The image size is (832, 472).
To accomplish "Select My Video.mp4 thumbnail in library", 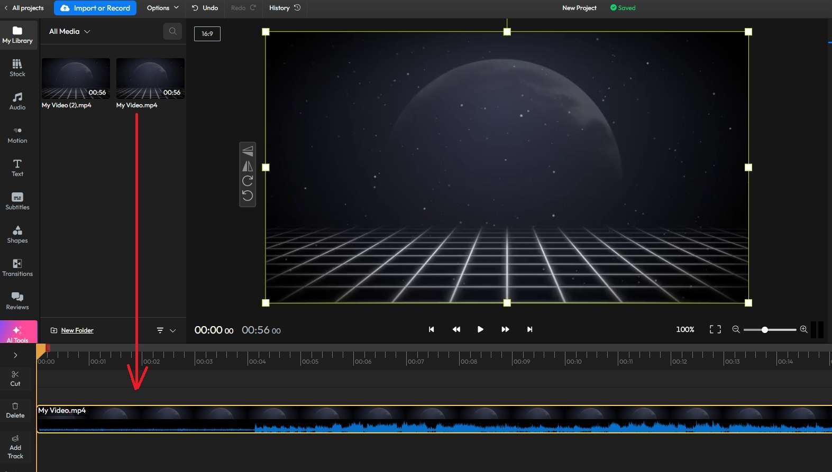I will click(x=151, y=78).
